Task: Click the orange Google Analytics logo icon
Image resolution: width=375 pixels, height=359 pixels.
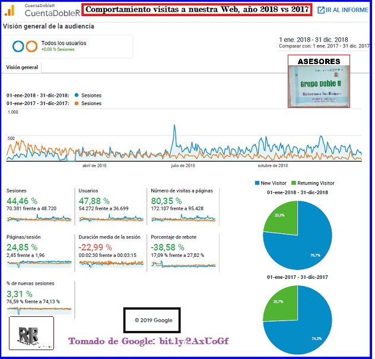Action: 10,11
